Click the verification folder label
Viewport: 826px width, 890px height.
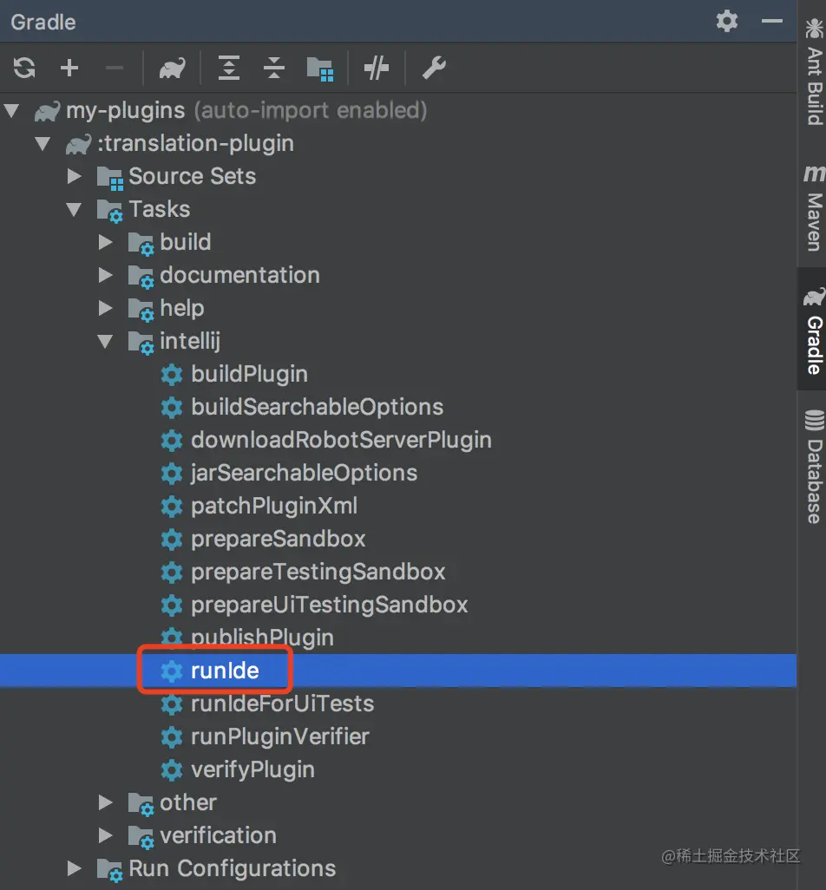(x=219, y=835)
